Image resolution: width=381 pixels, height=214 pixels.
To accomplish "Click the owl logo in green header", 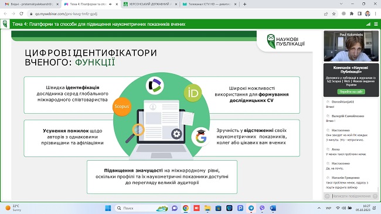I will [5, 24].
